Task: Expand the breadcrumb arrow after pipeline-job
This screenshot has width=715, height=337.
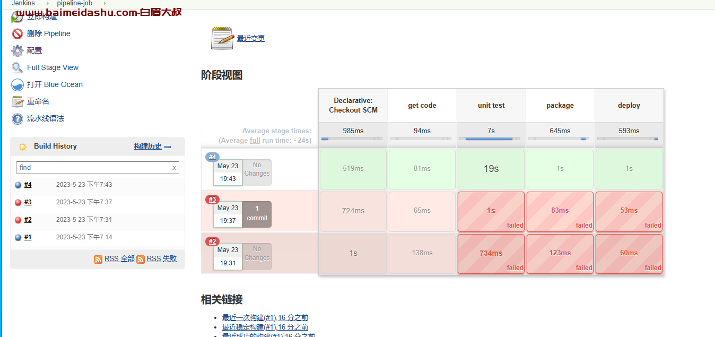Action: (104, 3)
